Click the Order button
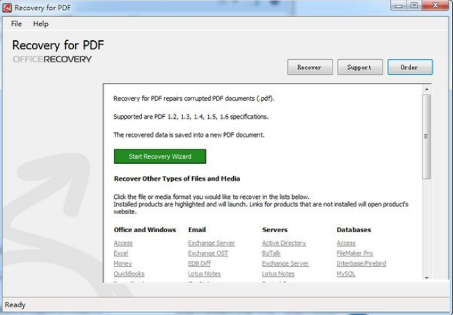Image resolution: width=453 pixels, height=315 pixels. [410, 67]
